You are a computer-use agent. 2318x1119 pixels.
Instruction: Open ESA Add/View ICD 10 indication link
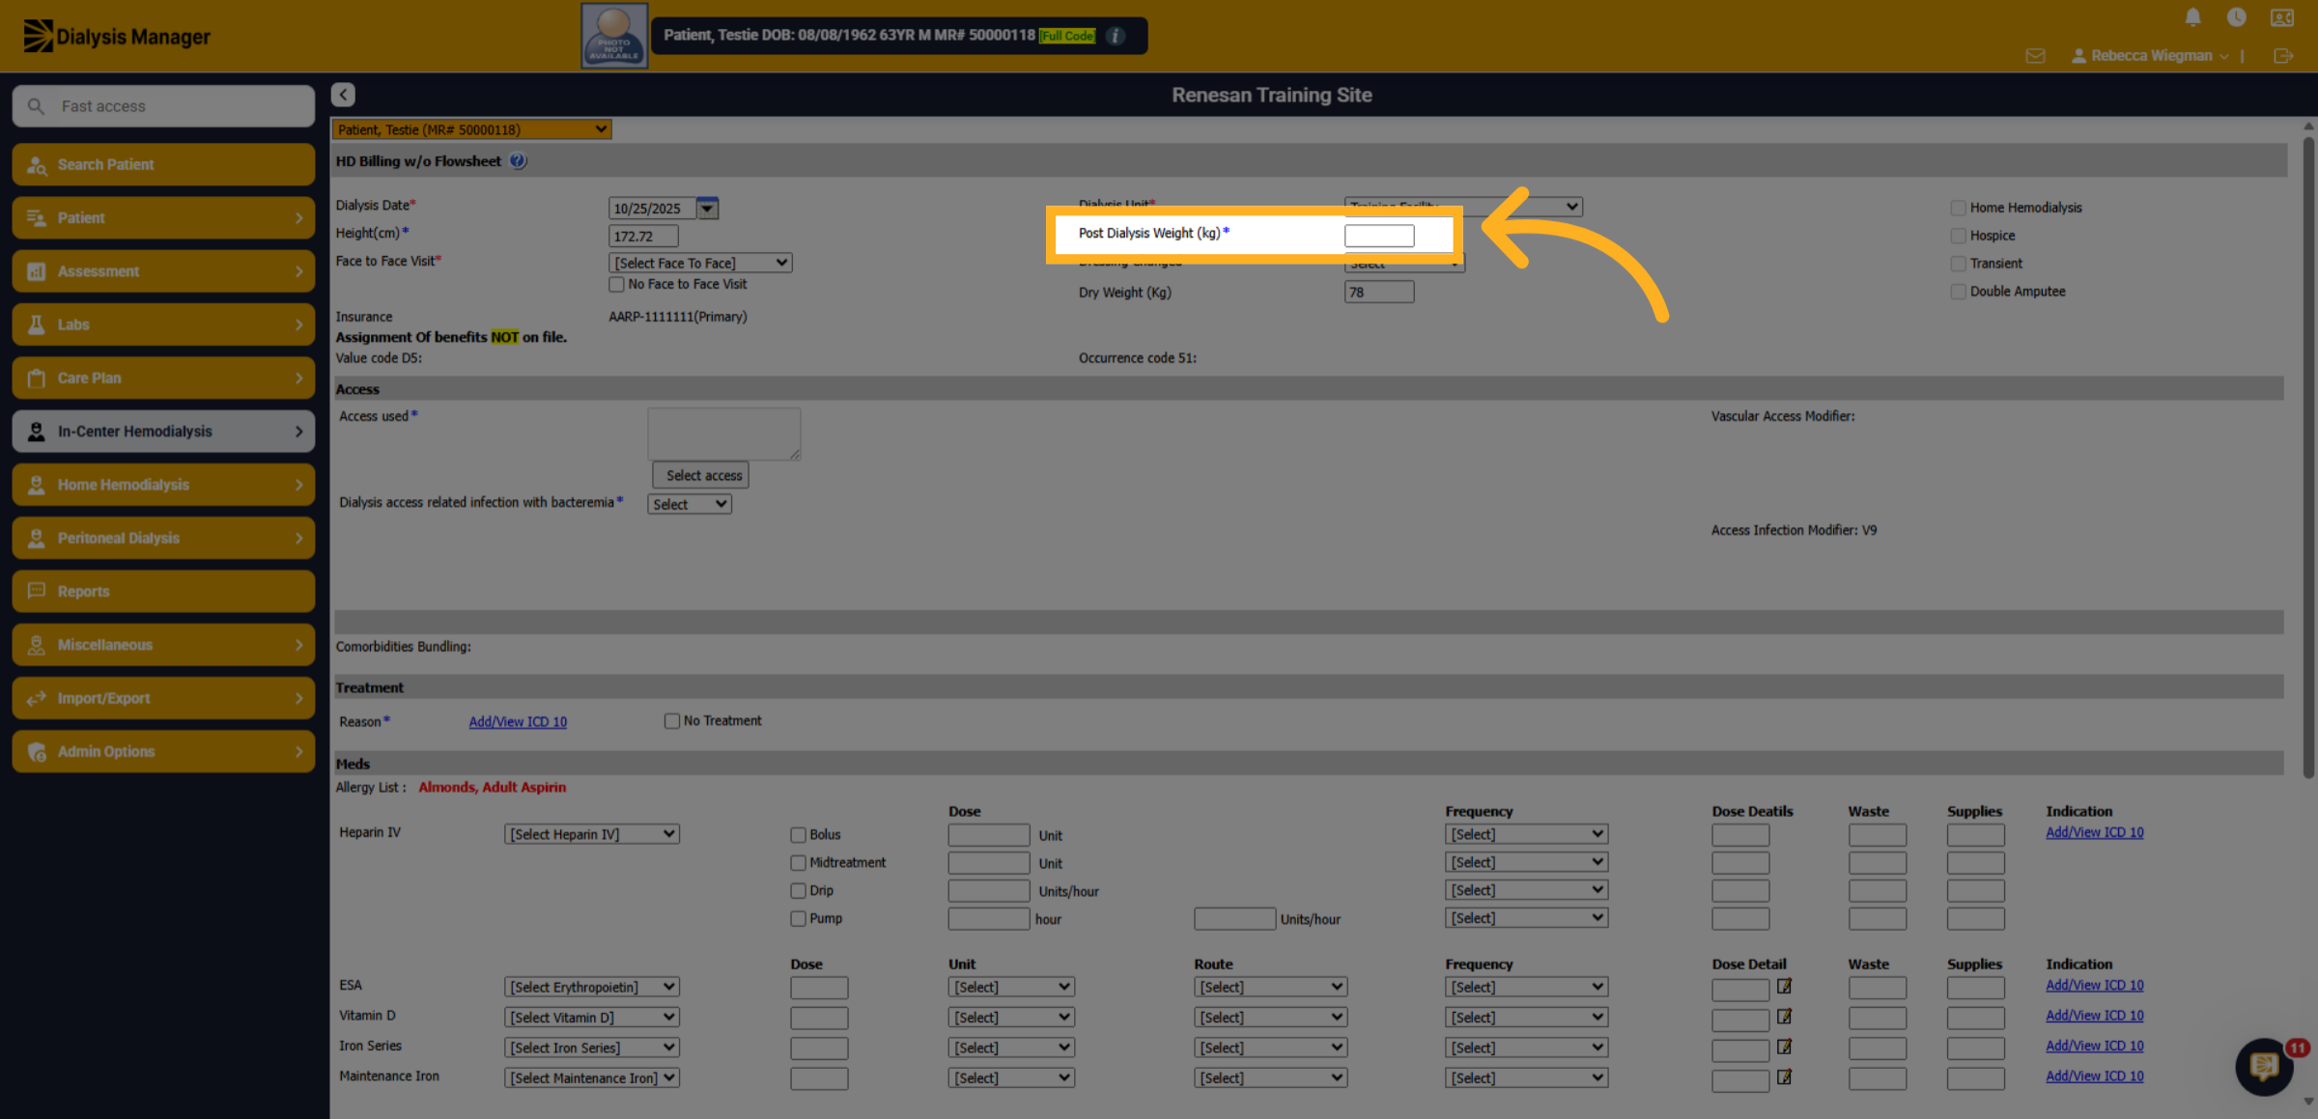2095,985
